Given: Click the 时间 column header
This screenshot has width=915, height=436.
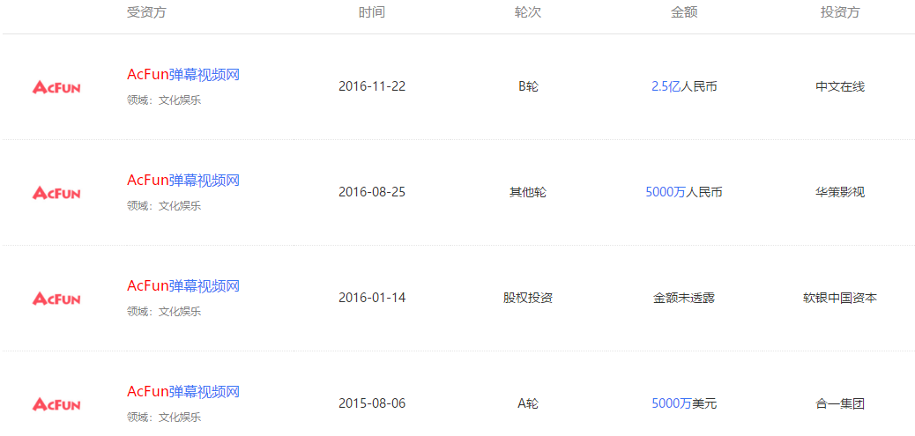Looking at the screenshot, I should click(x=371, y=12).
